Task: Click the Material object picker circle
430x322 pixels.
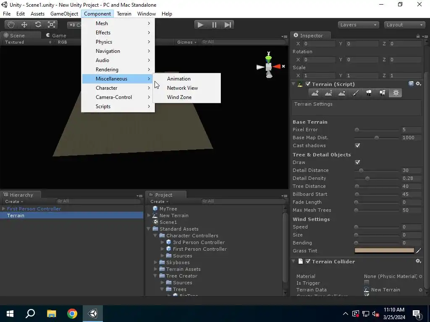Action: [x=420, y=276]
